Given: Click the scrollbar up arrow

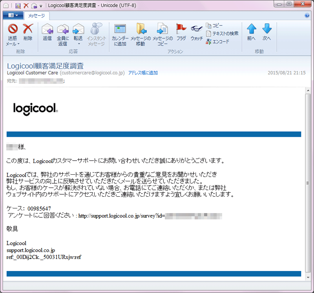Looking at the screenshot, I should tap(308, 90).
